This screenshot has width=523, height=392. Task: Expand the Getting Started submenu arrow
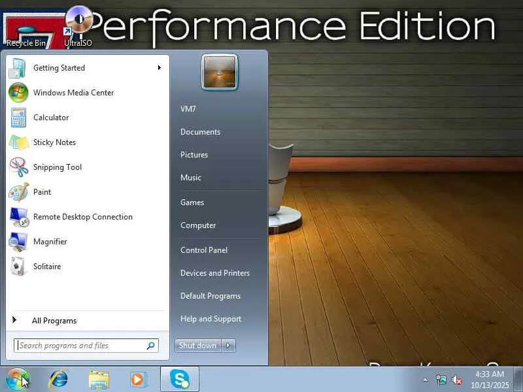(x=160, y=68)
